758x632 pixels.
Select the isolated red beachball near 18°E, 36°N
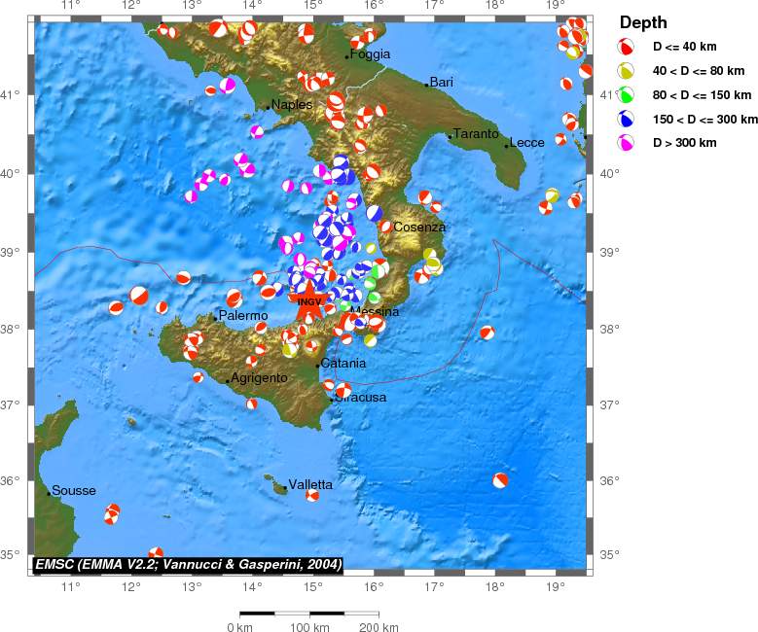(500, 479)
